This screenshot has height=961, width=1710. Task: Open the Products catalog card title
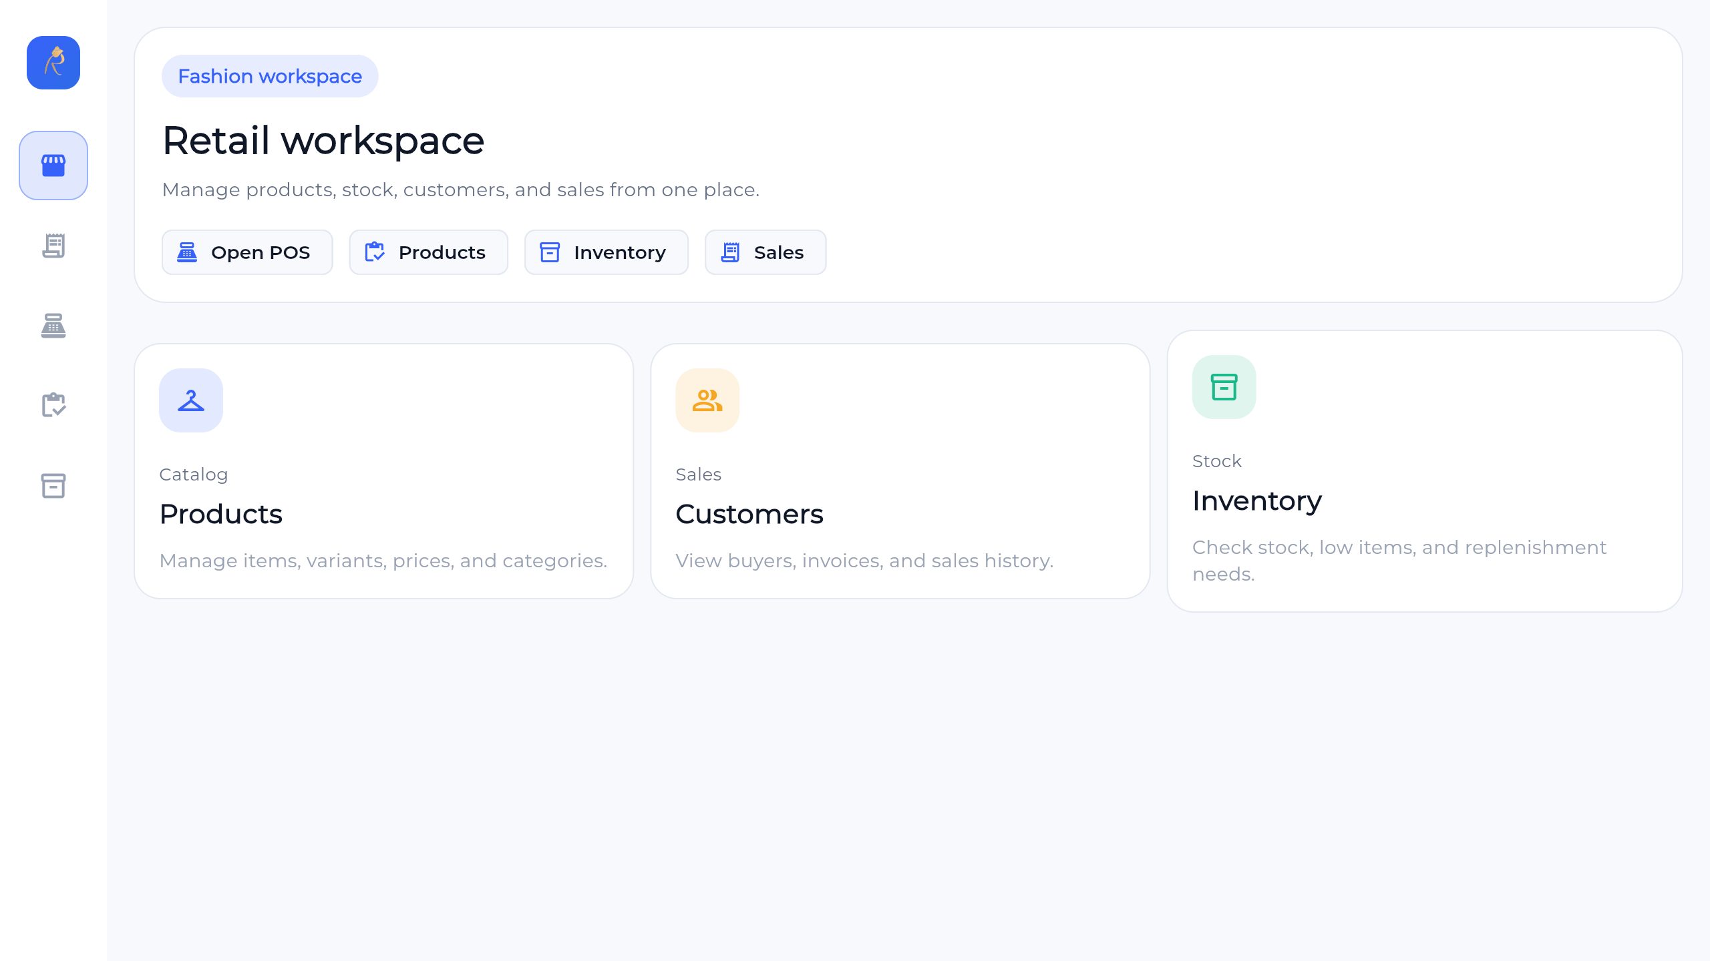(221, 514)
